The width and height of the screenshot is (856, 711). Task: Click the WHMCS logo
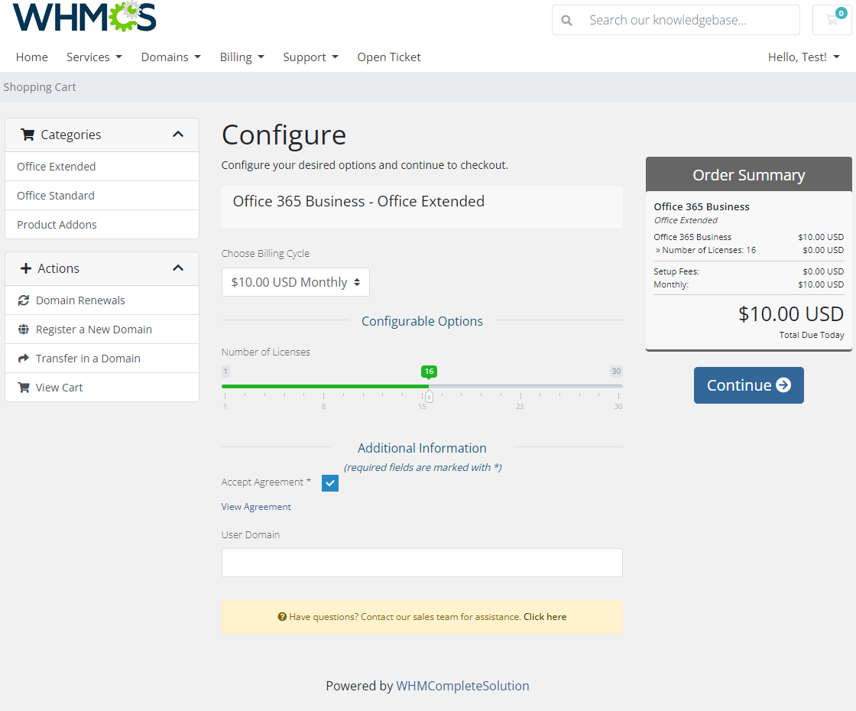85,17
